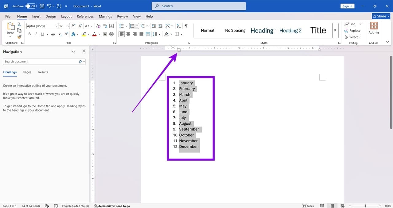Image resolution: width=393 pixels, height=208 pixels.
Task: Sort the selected list alphabetically
Action: pyautogui.click(x=178, y=26)
